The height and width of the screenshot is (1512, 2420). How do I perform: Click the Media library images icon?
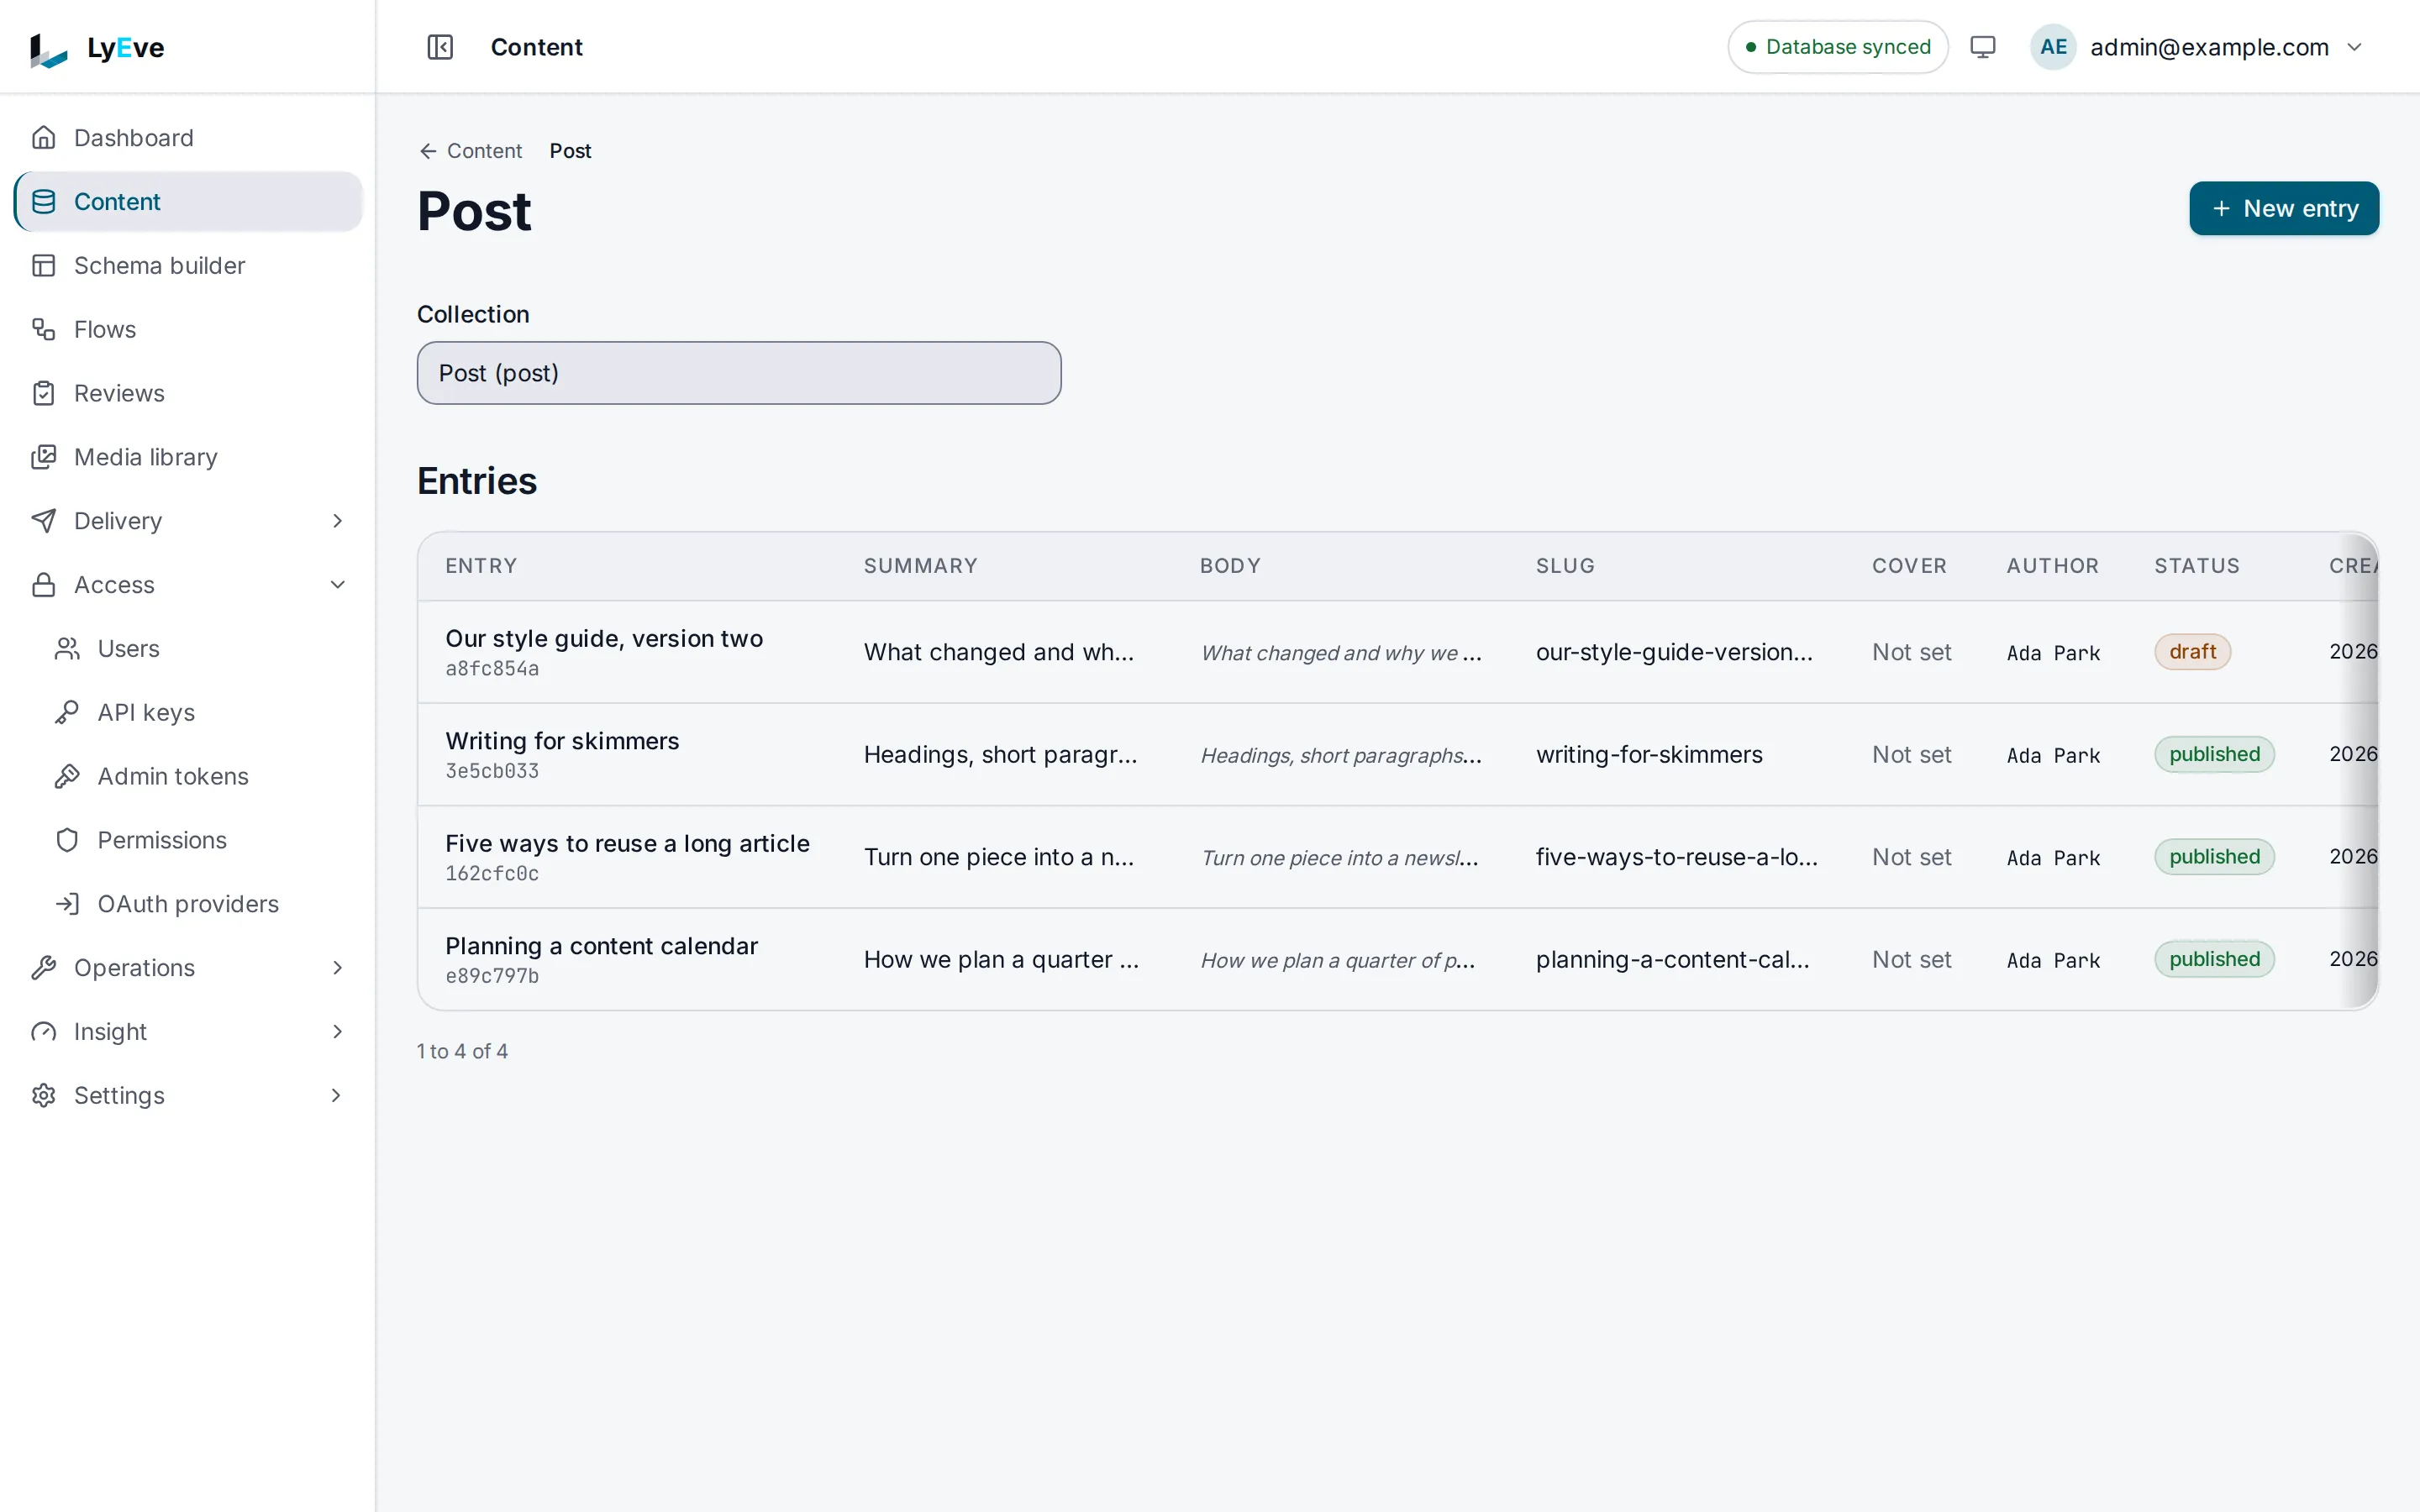[44, 457]
